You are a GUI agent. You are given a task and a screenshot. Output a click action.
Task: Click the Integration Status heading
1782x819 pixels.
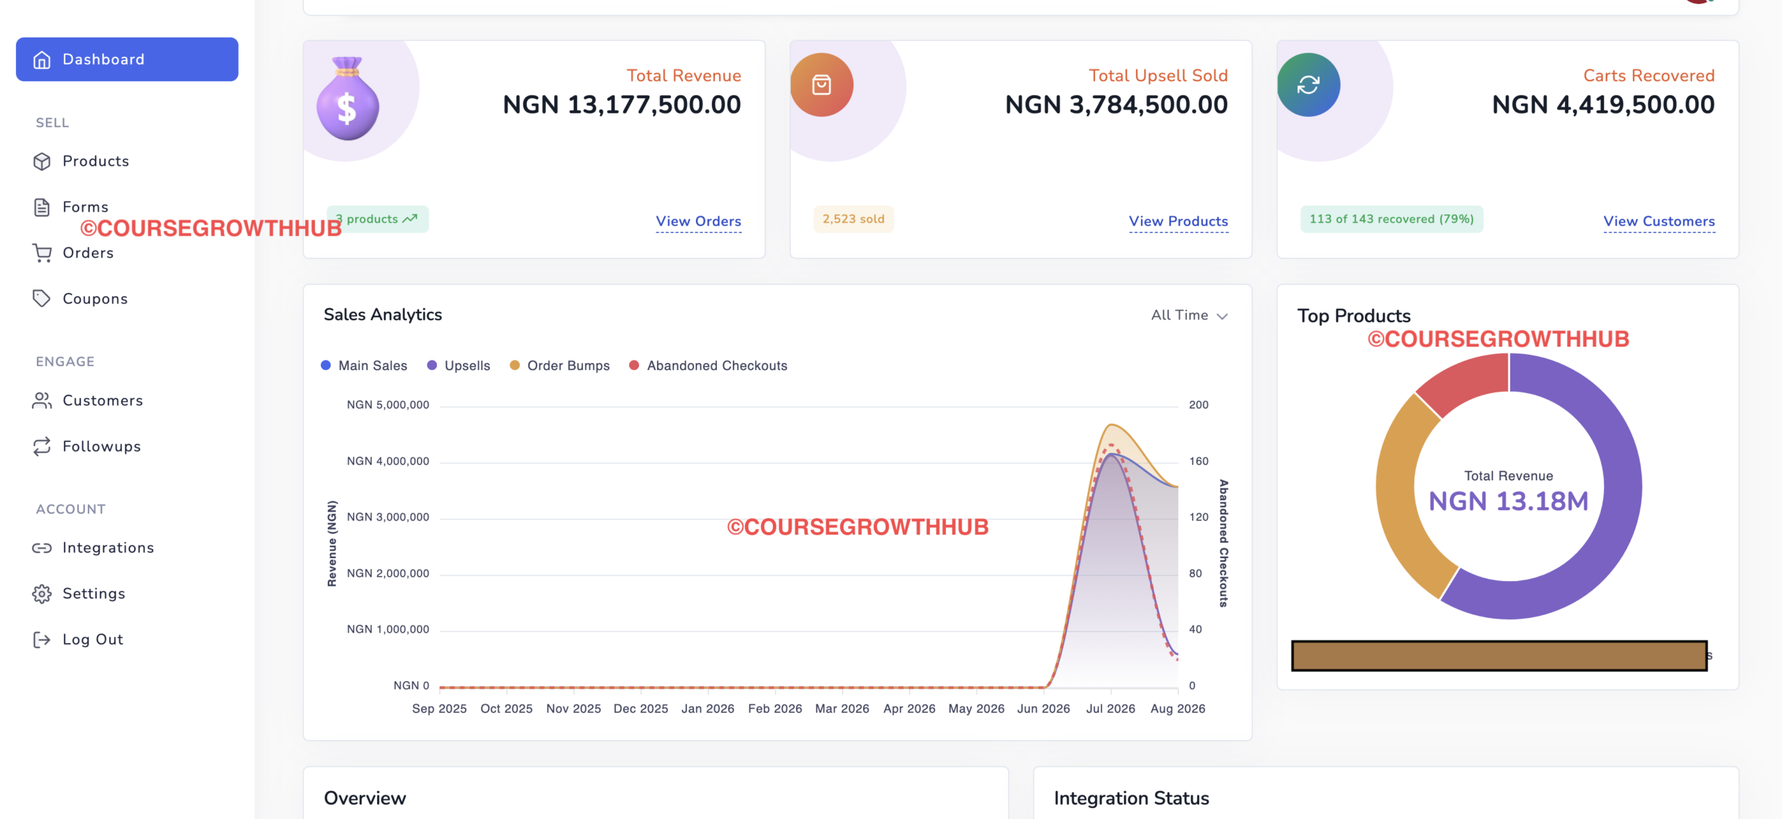click(x=1131, y=798)
